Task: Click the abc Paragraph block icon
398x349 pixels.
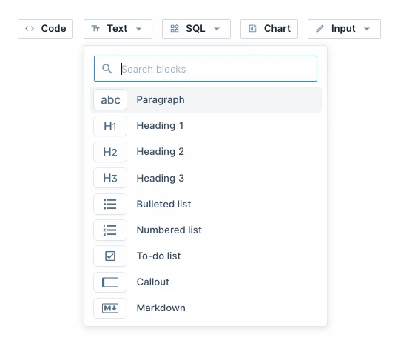Action: coord(110,99)
